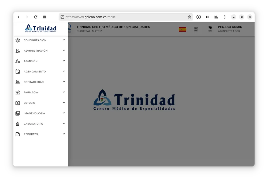268x181 pixels.
Task: Open the apps grid icon in header
Action: tap(196, 29)
